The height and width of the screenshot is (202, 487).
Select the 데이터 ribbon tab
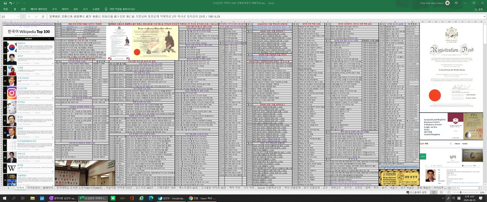click(65, 9)
